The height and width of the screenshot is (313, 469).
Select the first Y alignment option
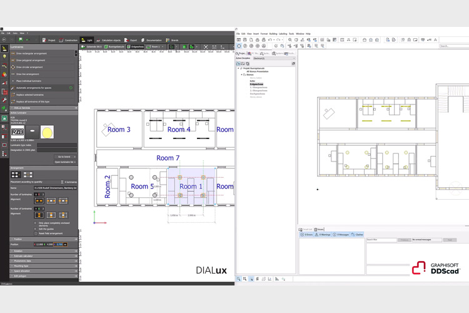click(39, 215)
